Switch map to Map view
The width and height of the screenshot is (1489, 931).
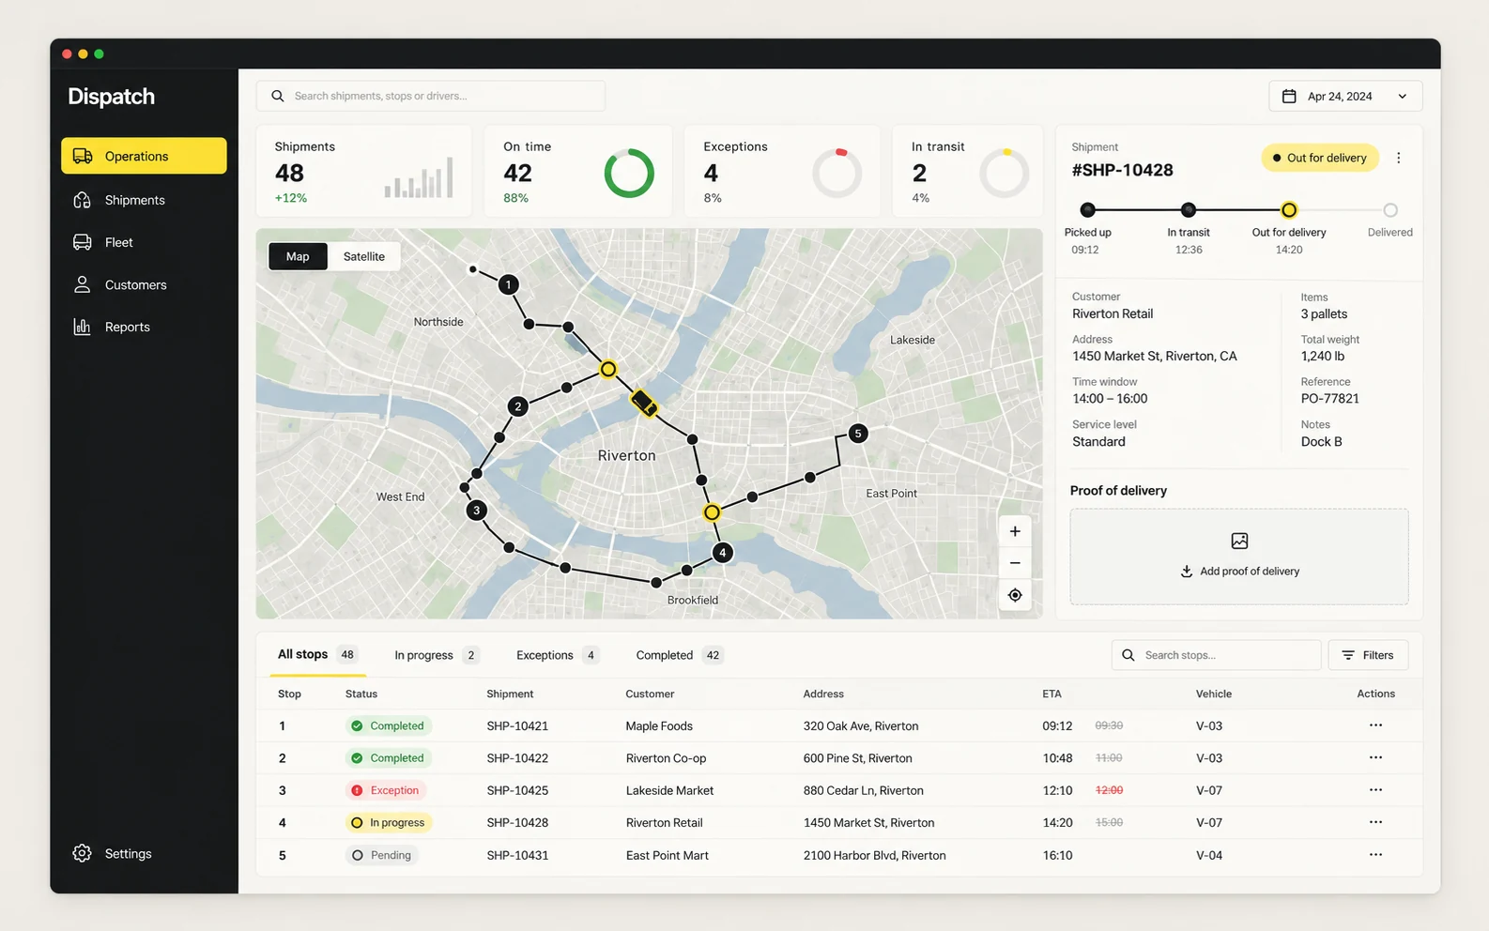pyautogui.click(x=298, y=256)
